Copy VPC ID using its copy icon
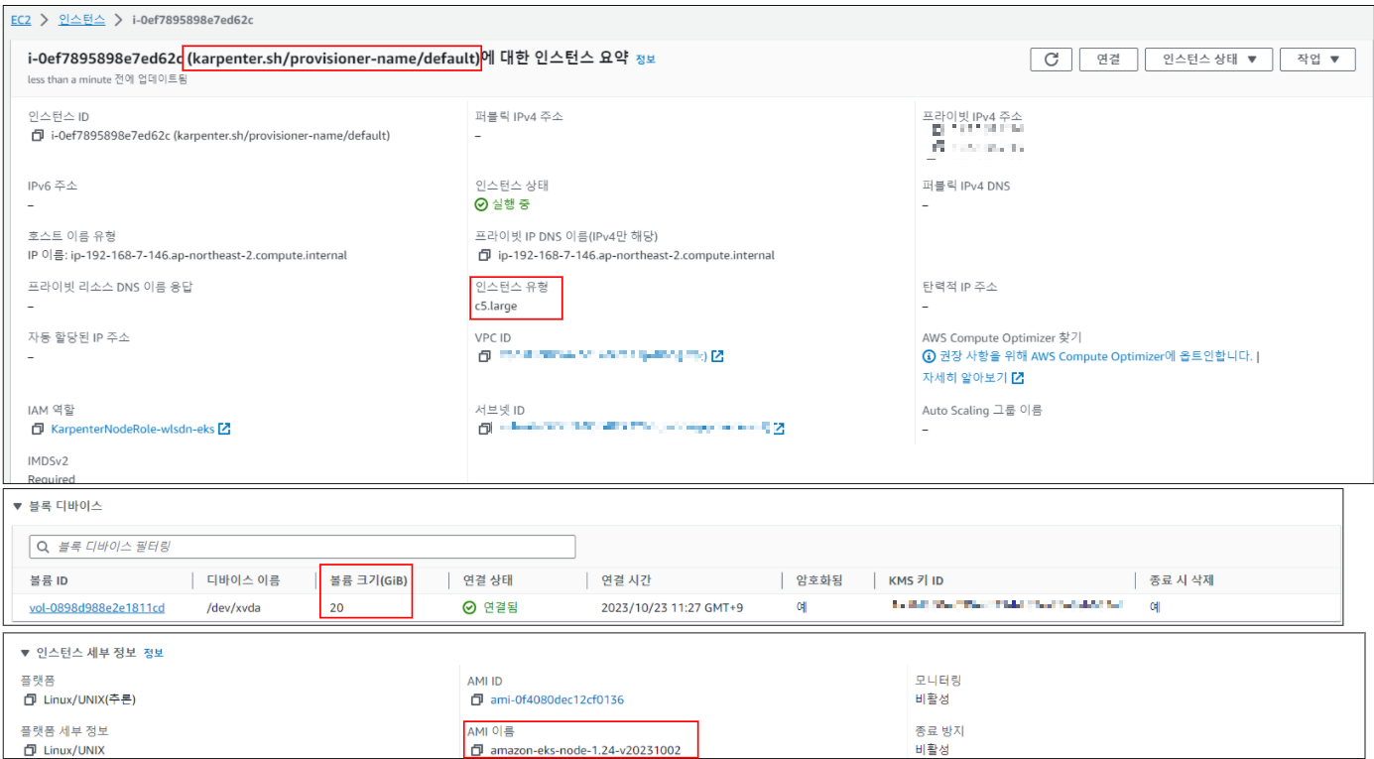1374x759 pixels. [x=484, y=357]
